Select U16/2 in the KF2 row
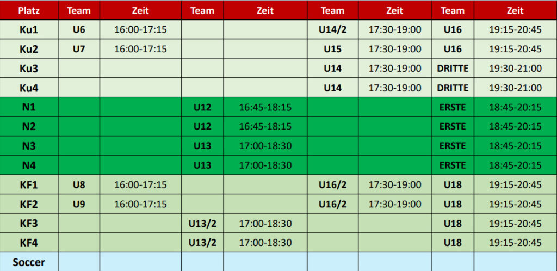557x271 pixels. click(x=332, y=204)
